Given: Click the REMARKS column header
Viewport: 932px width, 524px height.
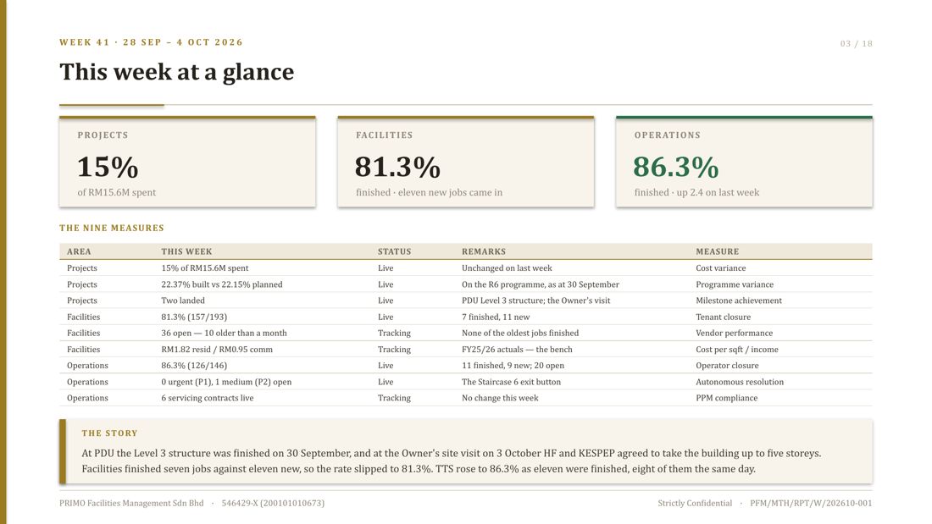Looking at the screenshot, I should point(484,251).
